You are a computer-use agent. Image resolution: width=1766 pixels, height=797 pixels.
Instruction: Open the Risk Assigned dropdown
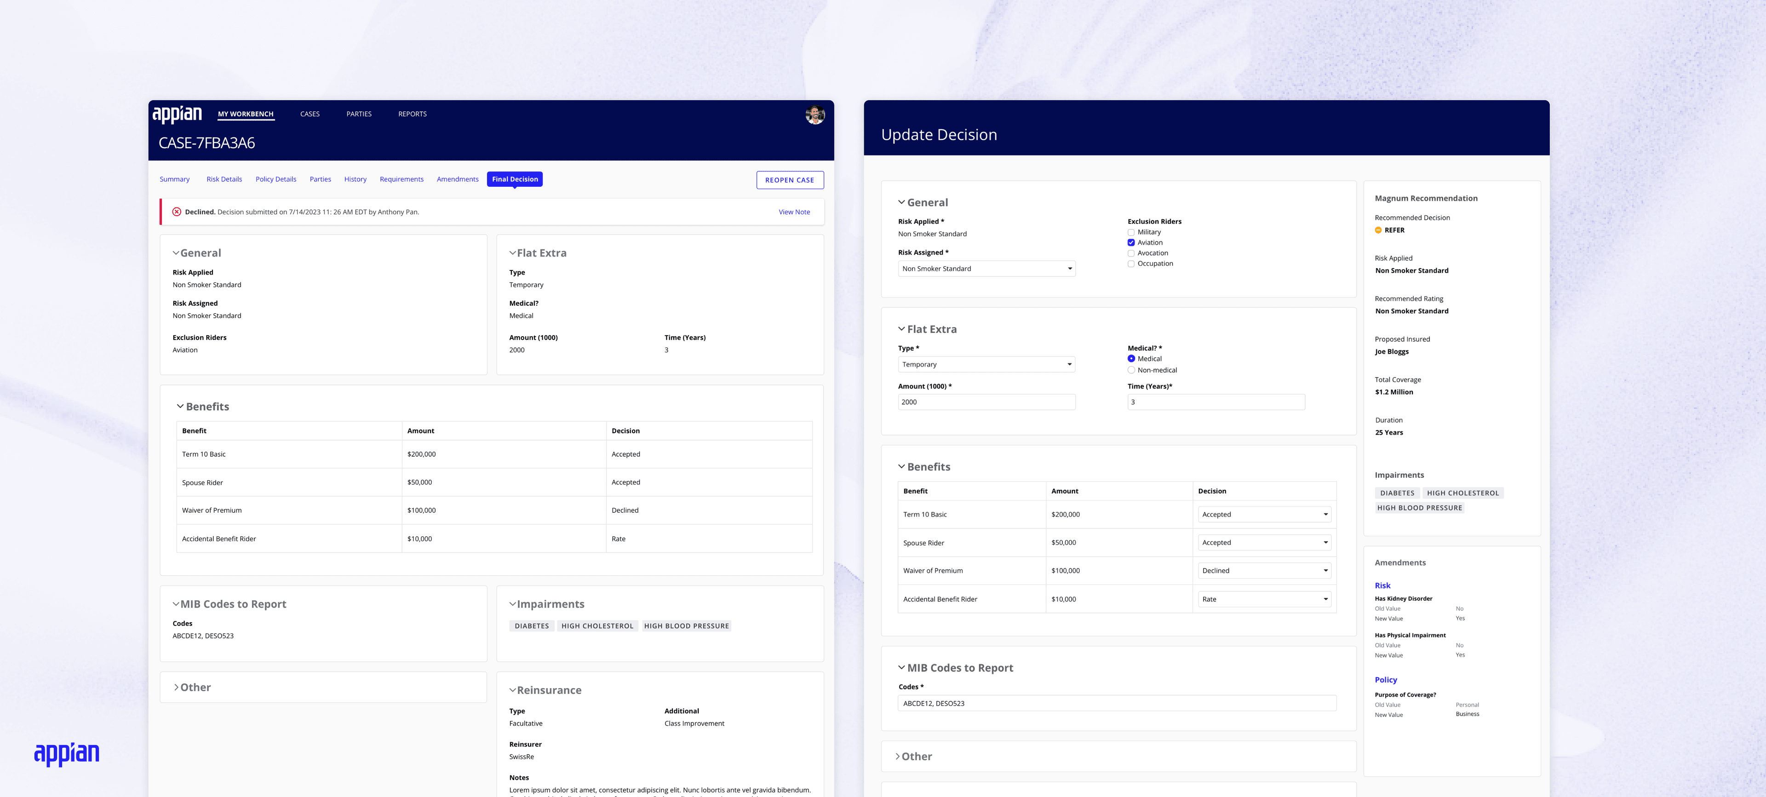[x=986, y=269]
